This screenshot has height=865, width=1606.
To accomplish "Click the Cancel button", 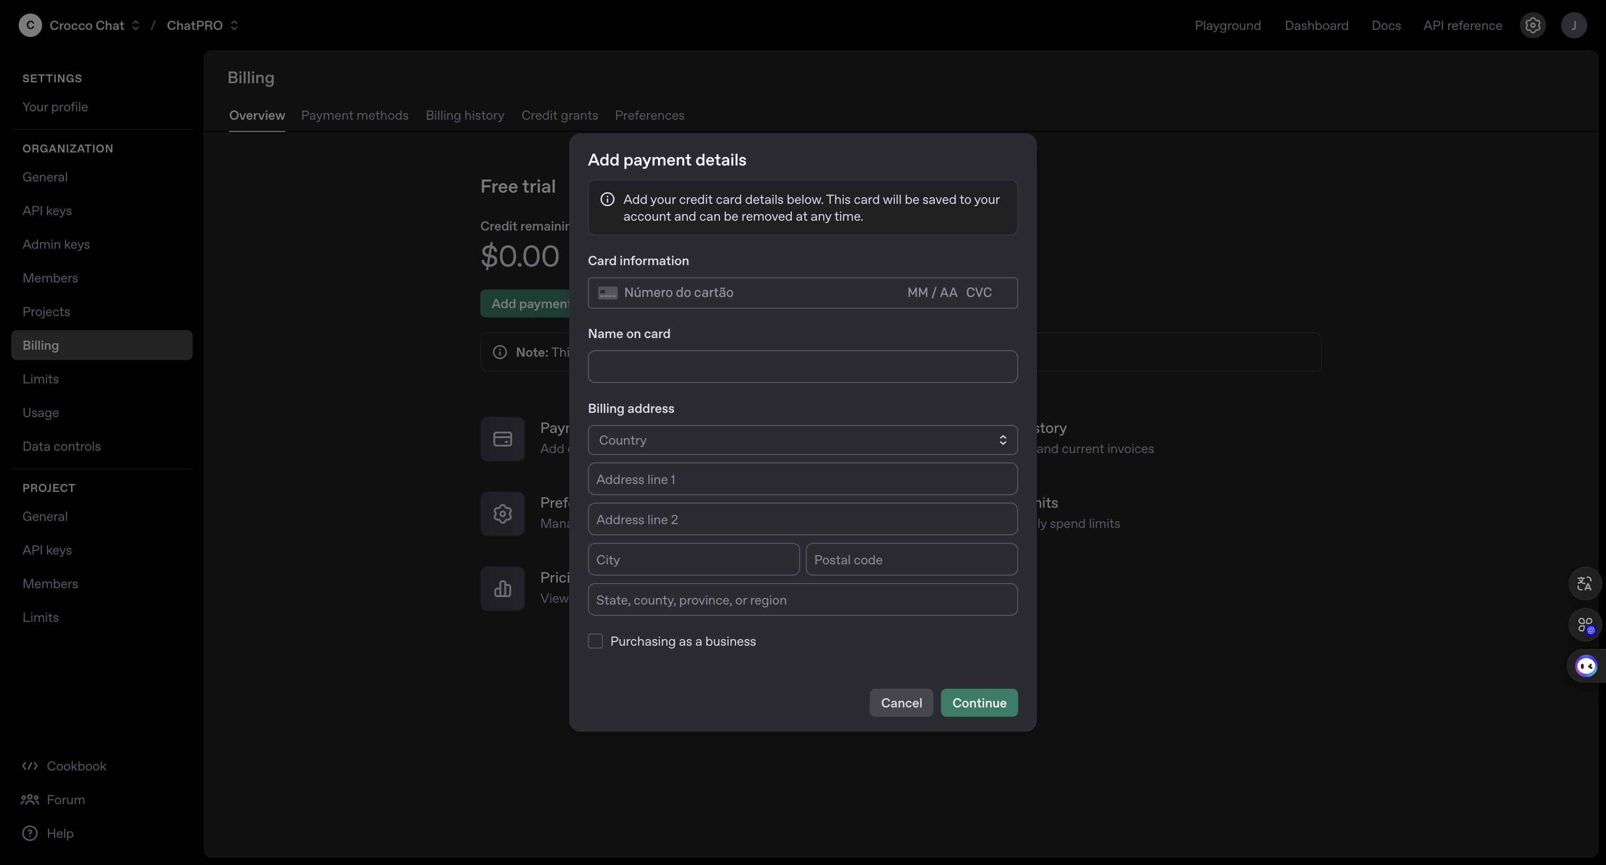I will pyautogui.click(x=901, y=703).
